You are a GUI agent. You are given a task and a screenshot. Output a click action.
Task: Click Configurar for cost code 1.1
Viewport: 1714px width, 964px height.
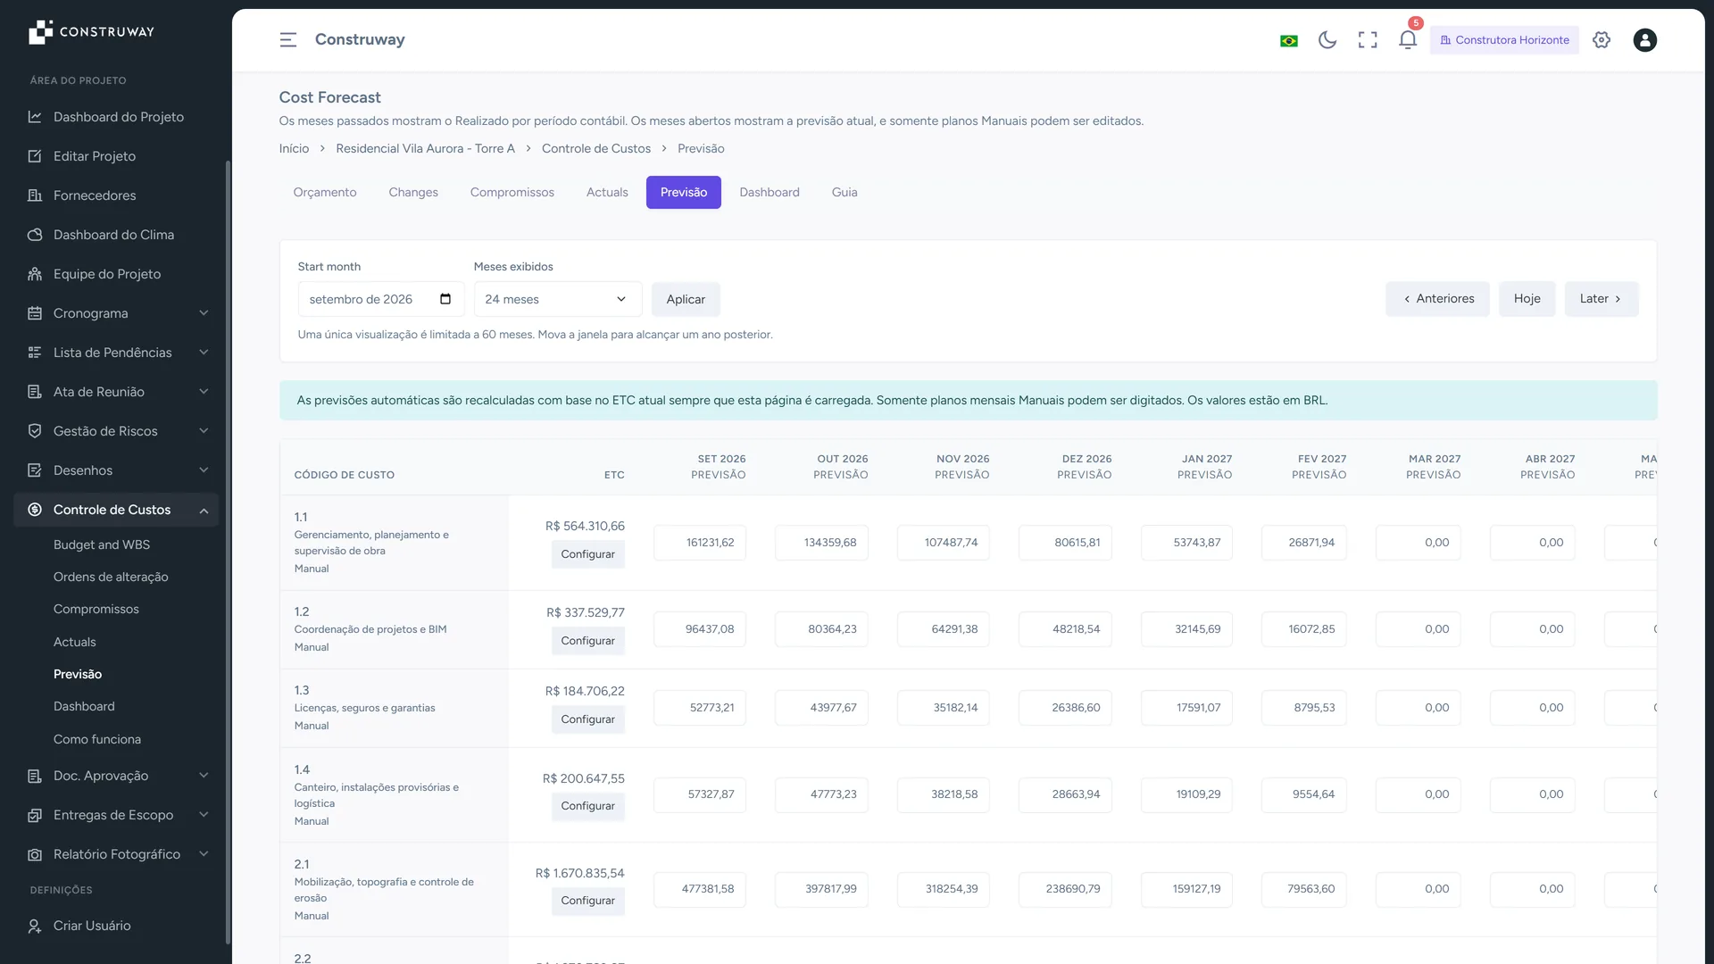pos(587,554)
